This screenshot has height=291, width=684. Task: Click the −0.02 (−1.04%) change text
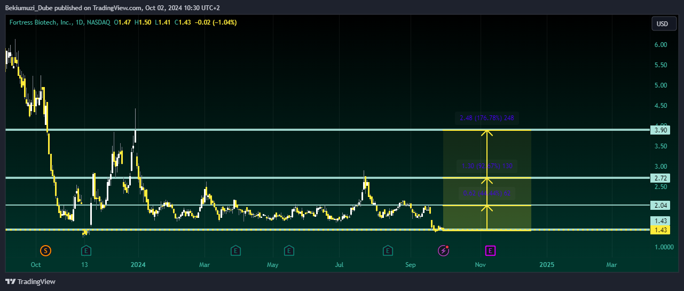point(216,22)
